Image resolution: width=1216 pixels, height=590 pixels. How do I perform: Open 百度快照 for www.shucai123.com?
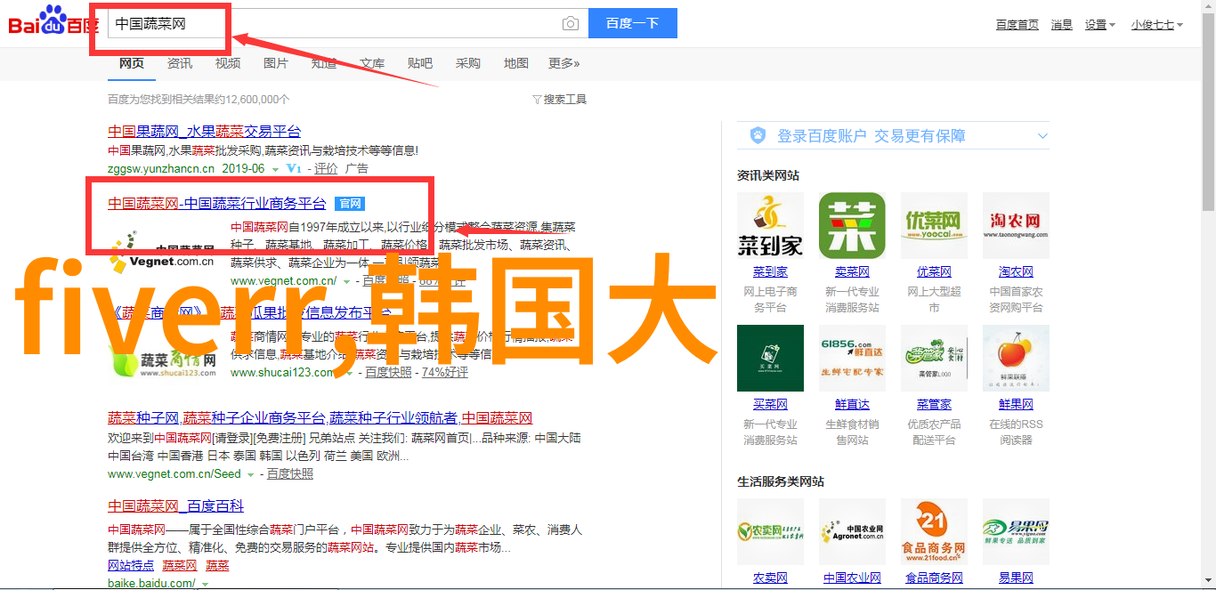[389, 373]
